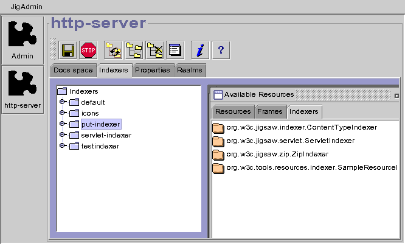This screenshot has height=244, width=405.
Task: Click the Save floppy disk icon
Action: tap(68, 49)
